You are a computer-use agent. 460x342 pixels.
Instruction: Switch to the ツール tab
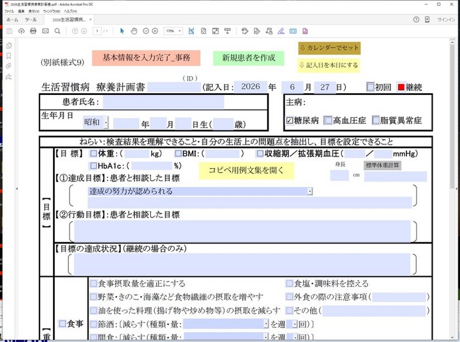click(x=30, y=20)
